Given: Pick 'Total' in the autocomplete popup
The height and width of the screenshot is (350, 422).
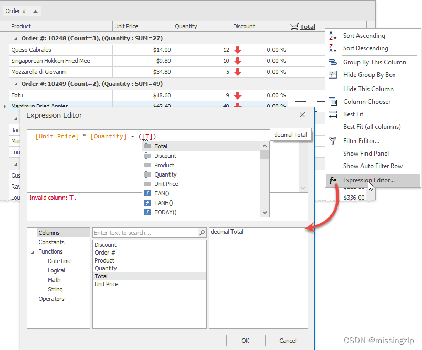Looking at the screenshot, I should (x=202, y=146).
